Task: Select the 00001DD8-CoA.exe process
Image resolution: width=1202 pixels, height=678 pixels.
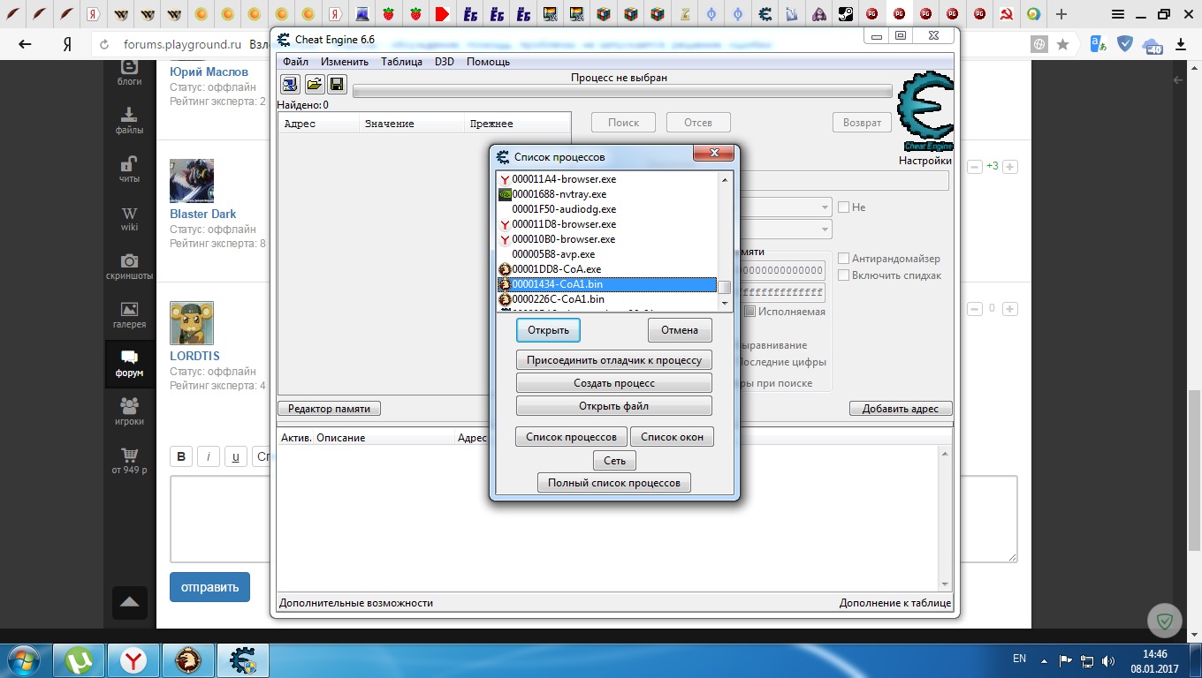Action: click(x=556, y=269)
